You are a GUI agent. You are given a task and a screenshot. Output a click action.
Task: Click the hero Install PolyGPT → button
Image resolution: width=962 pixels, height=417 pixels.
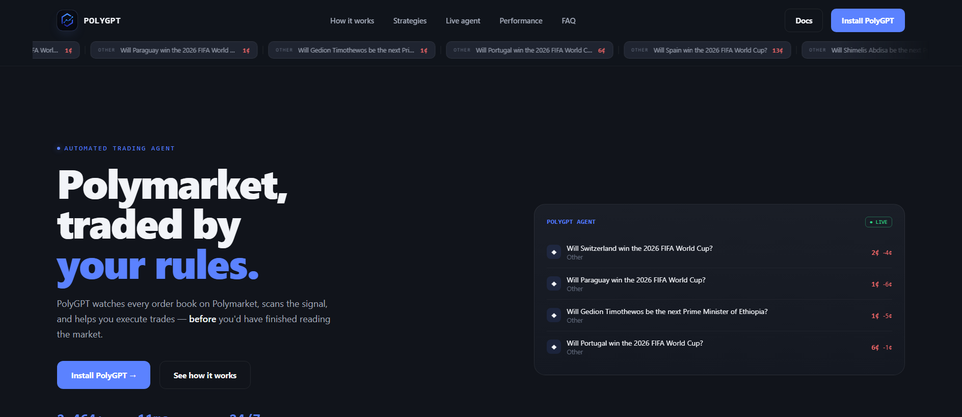(x=103, y=375)
